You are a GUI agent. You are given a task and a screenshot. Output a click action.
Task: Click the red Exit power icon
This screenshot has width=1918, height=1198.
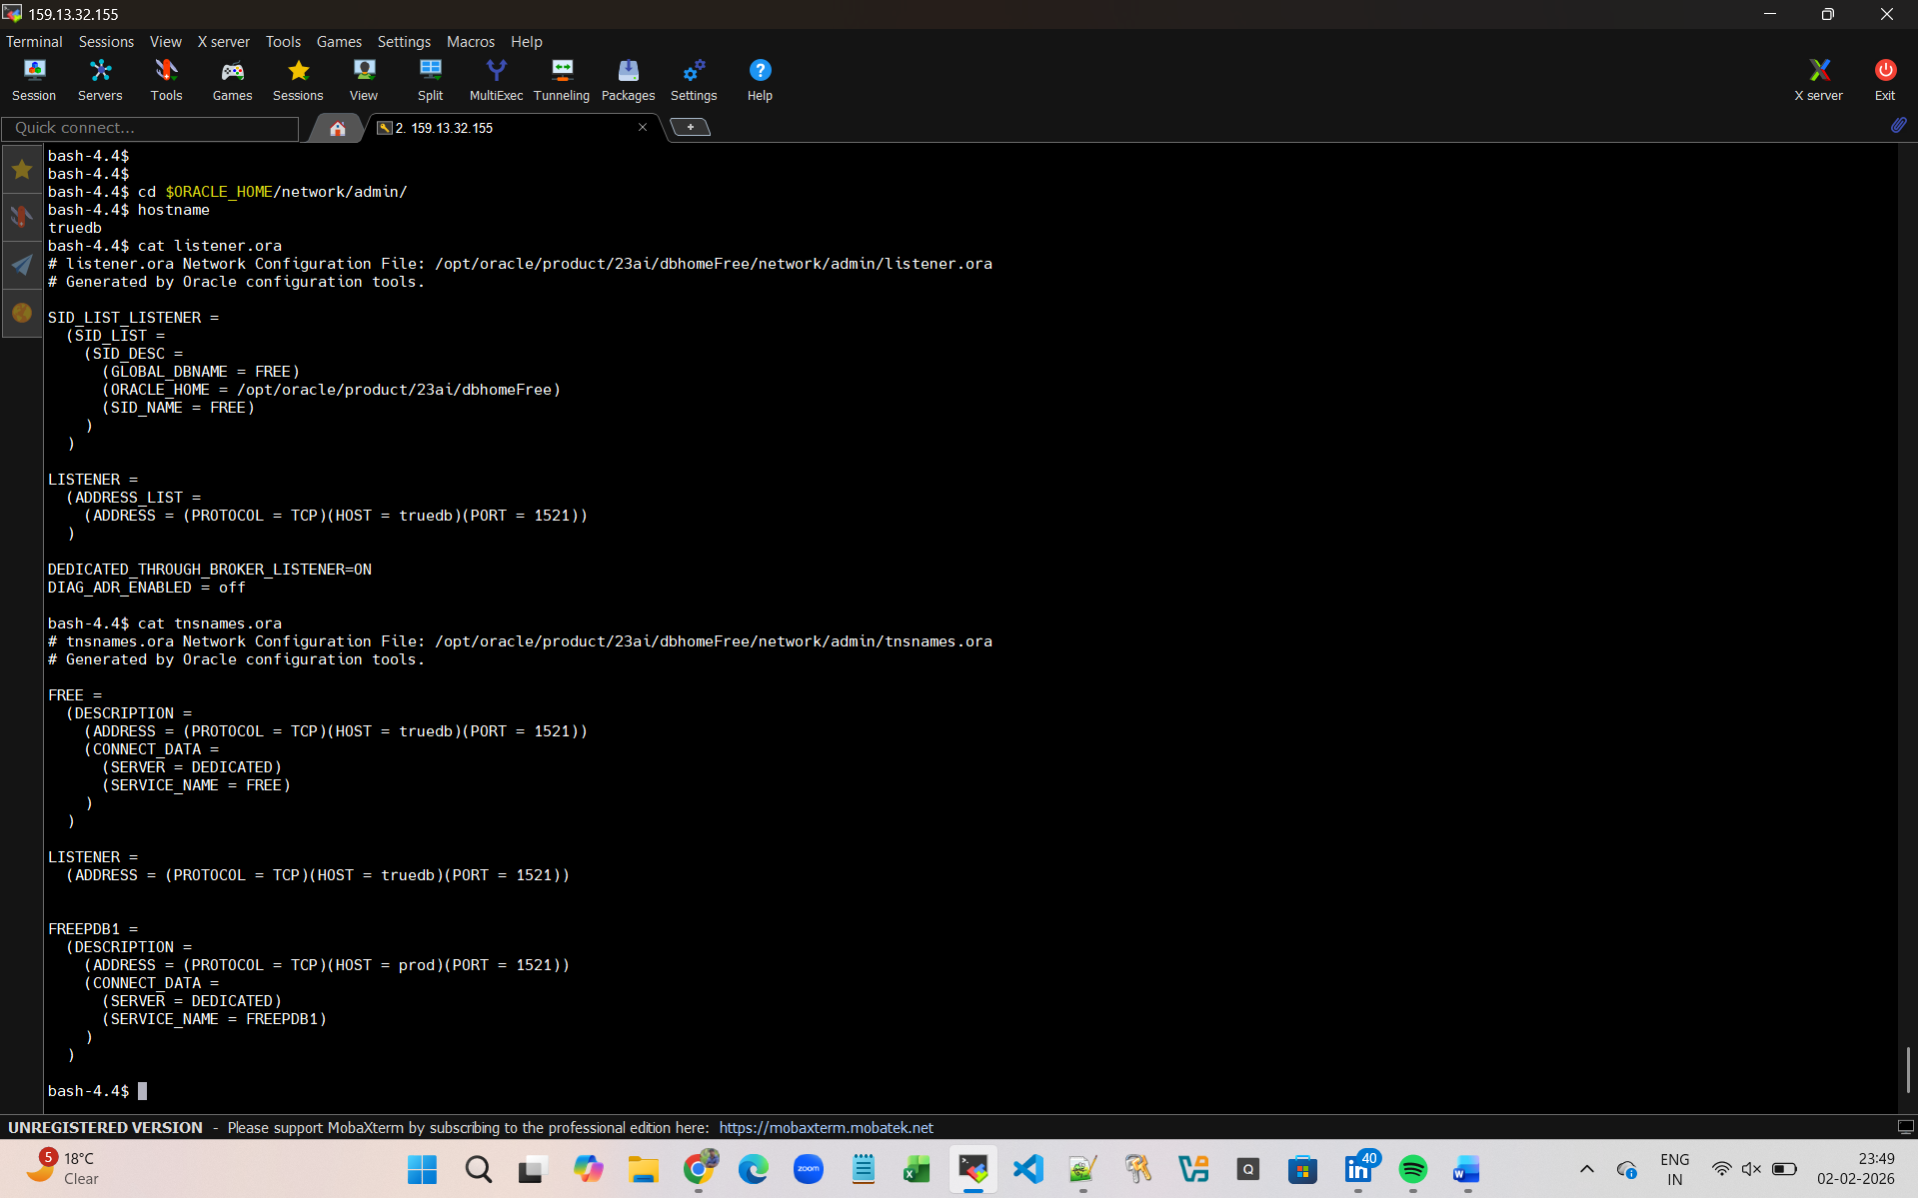[x=1884, y=79]
